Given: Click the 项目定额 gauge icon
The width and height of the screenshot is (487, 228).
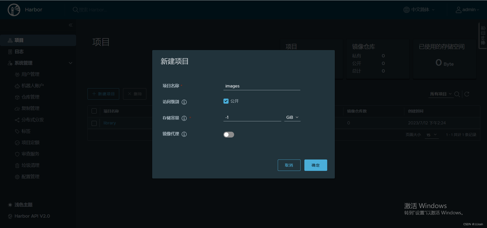Looking at the screenshot, I should coord(17,143).
